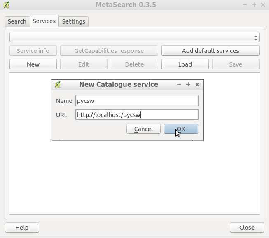Minimize the MetaSearch window
The width and height of the screenshot is (269, 238).
tap(245, 5)
